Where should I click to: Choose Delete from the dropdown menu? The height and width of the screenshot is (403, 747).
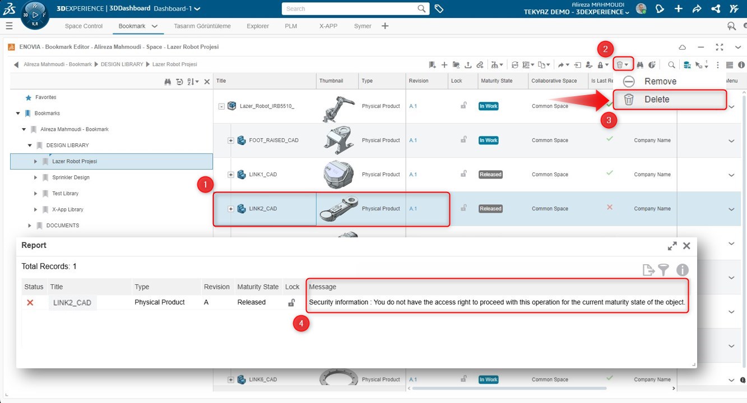[670, 100]
